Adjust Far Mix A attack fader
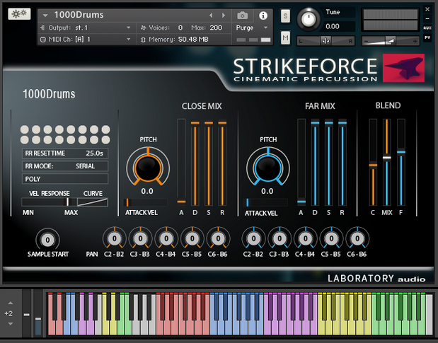 [x=301, y=163]
